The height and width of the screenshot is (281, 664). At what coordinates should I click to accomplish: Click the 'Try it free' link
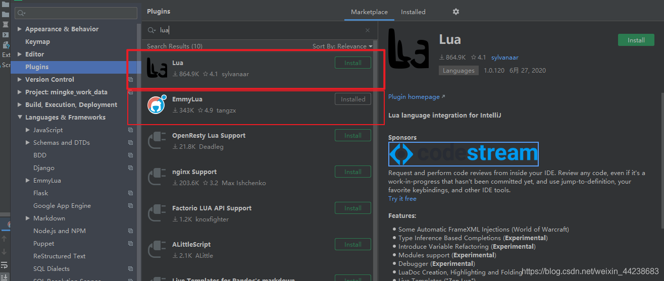(402, 199)
